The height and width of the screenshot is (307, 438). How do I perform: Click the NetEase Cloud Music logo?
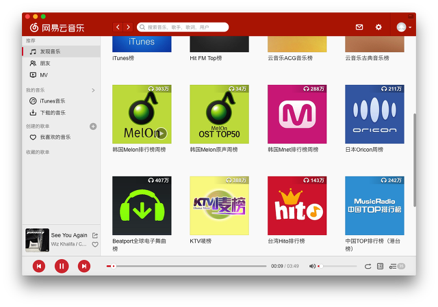point(57,27)
